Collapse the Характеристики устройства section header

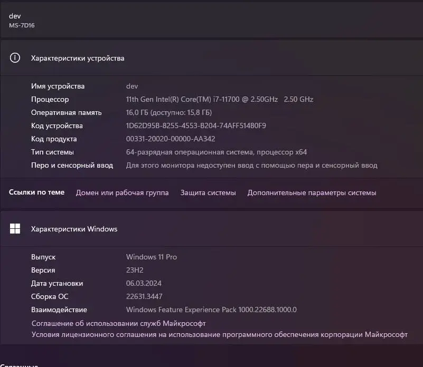pyautogui.click(x=211, y=58)
